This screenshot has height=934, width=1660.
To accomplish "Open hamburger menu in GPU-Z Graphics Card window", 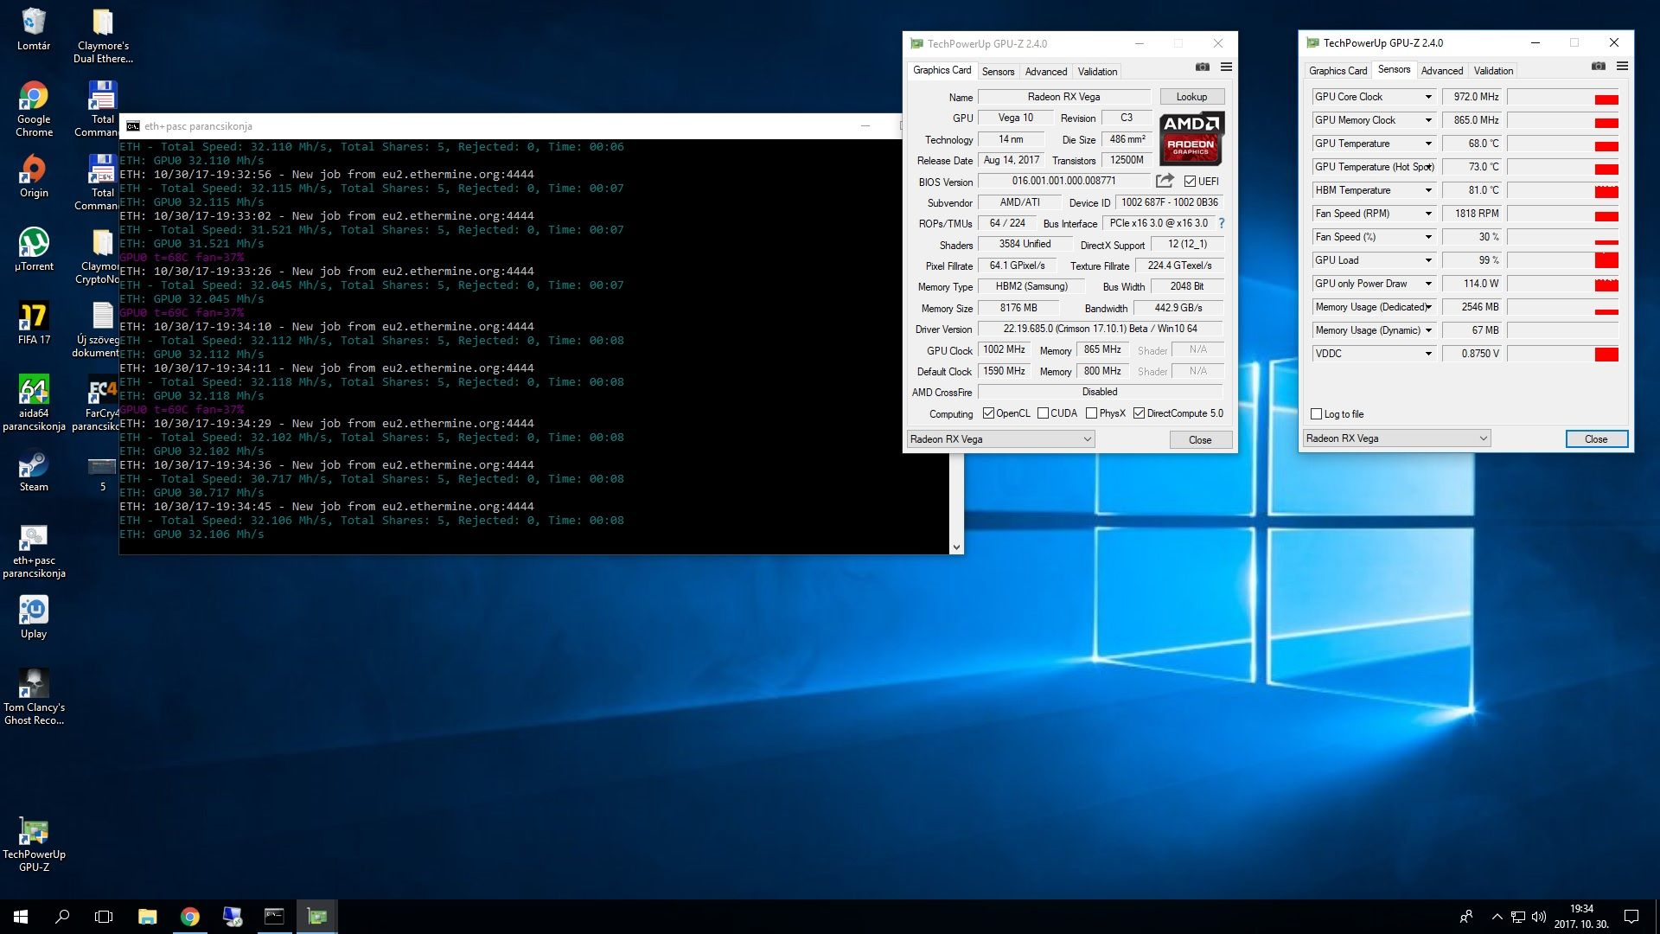I will tap(1226, 67).
